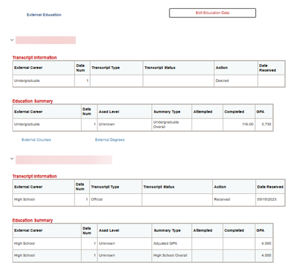The width and height of the screenshot is (298, 269).
Task: Select Undergraduate in the first Transcript Information table
Action: [x=27, y=81]
